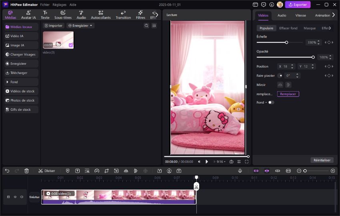Screen dimensions: 340x216
Task: Switch to the Sous-titres tab
Action: pos(63,15)
